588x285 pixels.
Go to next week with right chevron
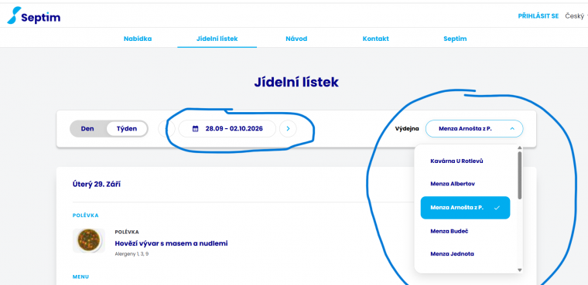pyautogui.click(x=288, y=129)
